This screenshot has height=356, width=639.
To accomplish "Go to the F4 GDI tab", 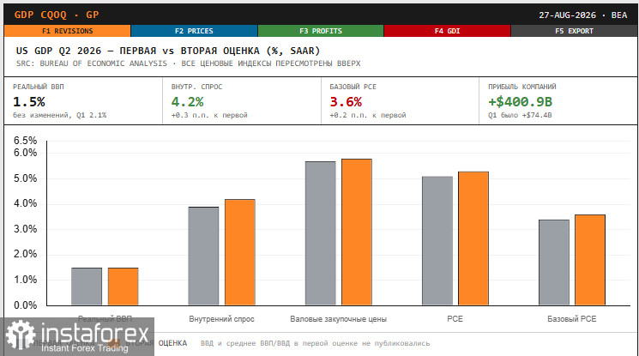I will 447,31.
